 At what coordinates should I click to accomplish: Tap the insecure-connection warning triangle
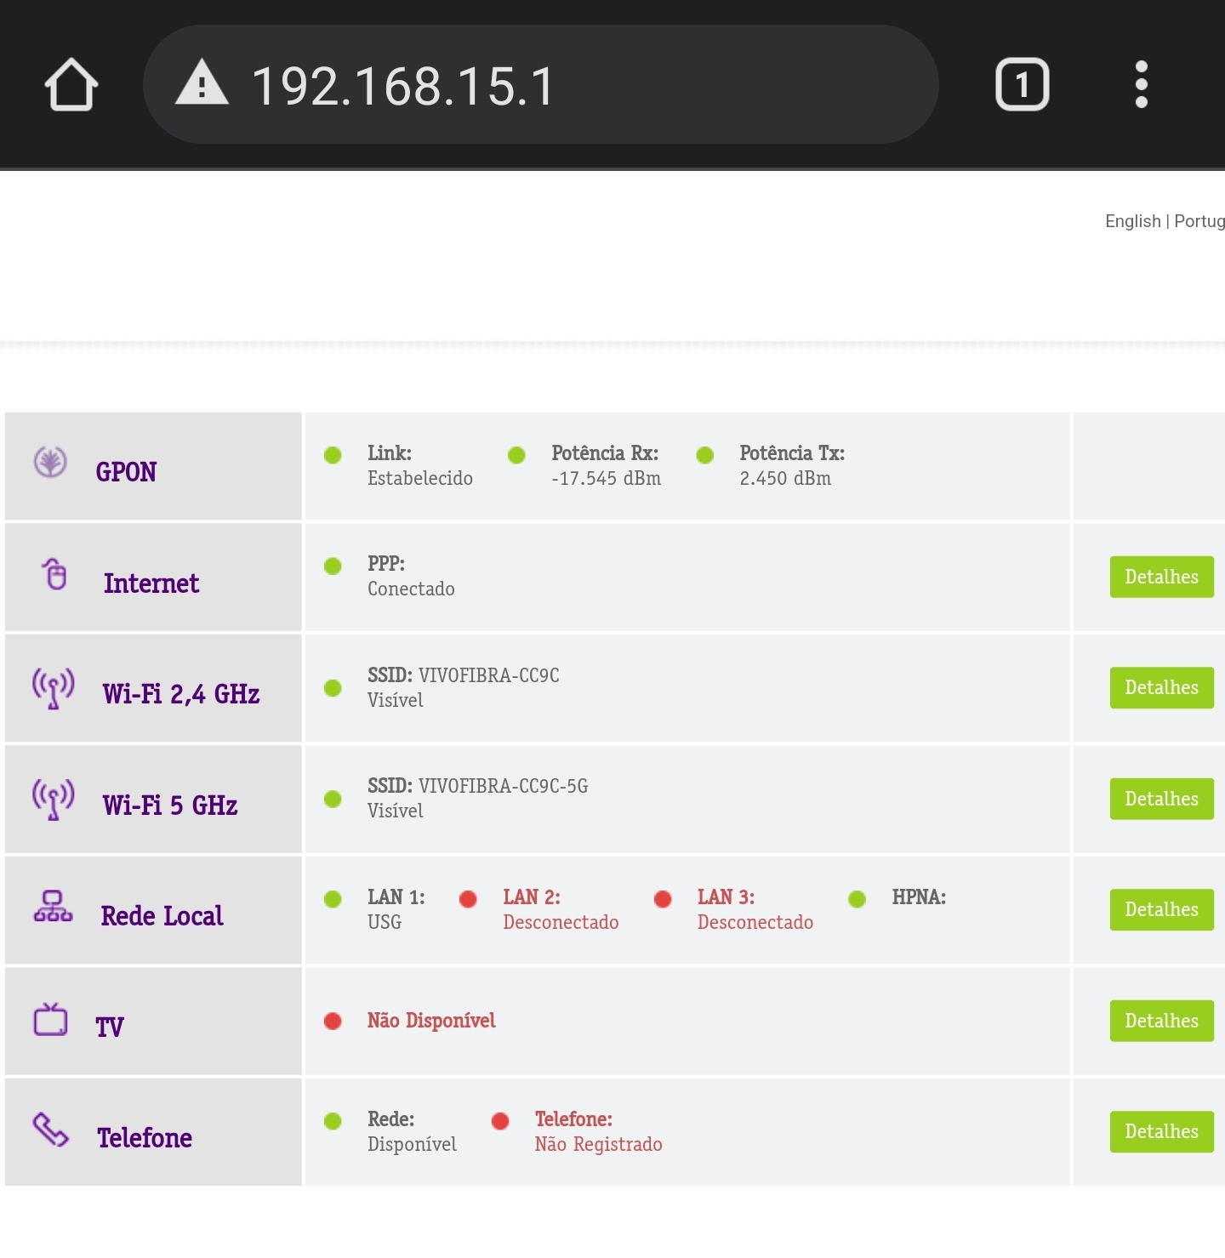pyautogui.click(x=202, y=83)
